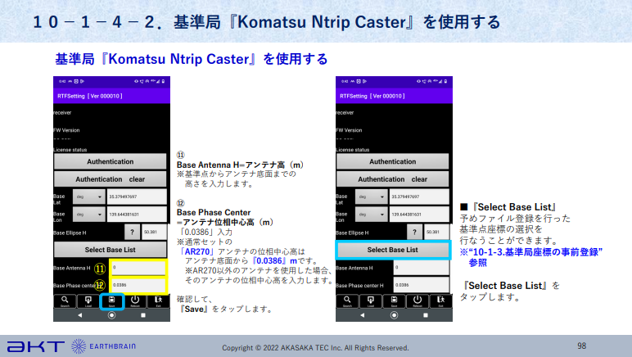The height and width of the screenshot is (357, 632).
Task: Tap Android back triangle in right phone
Action: (x=363, y=315)
